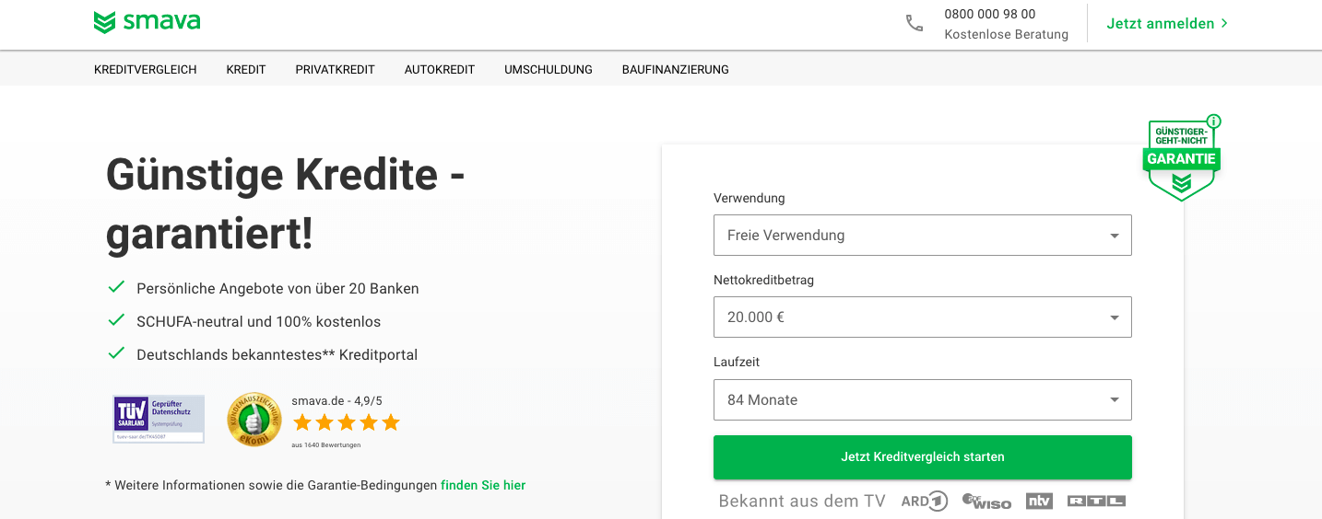
Task: Click the 'Verwendung' field label
Action: pos(750,198)
